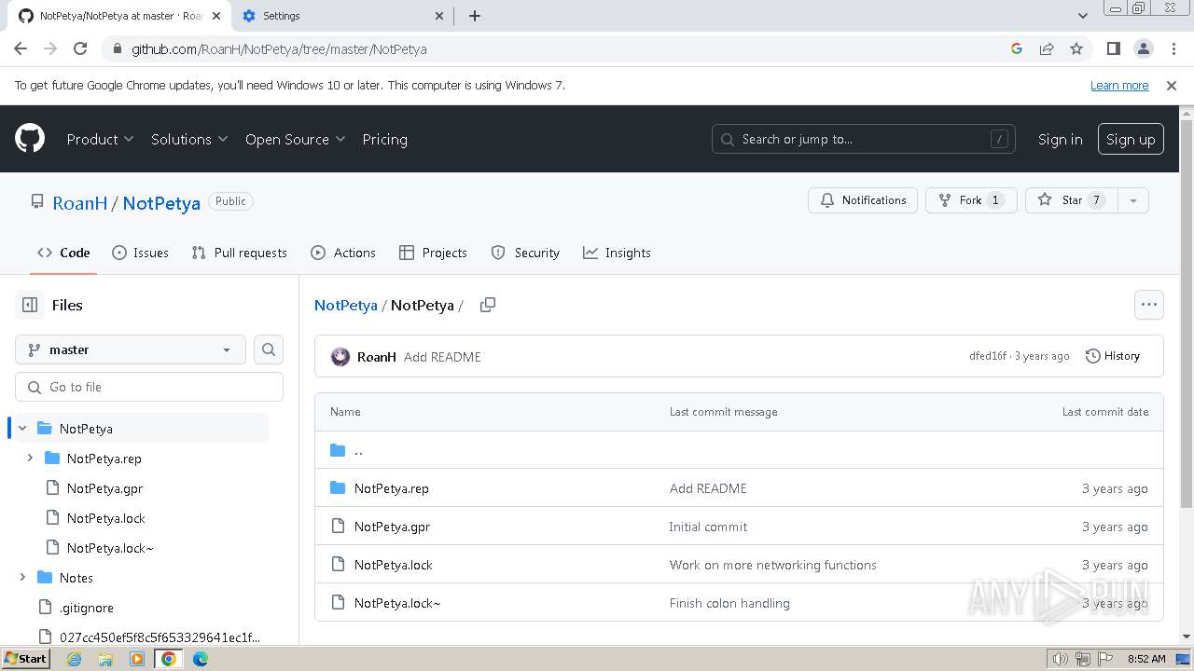Click Learn more link

tap(1119, 85)
